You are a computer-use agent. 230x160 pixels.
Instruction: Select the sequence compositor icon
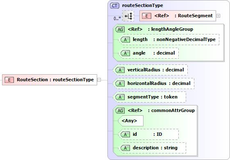(128, 16)
